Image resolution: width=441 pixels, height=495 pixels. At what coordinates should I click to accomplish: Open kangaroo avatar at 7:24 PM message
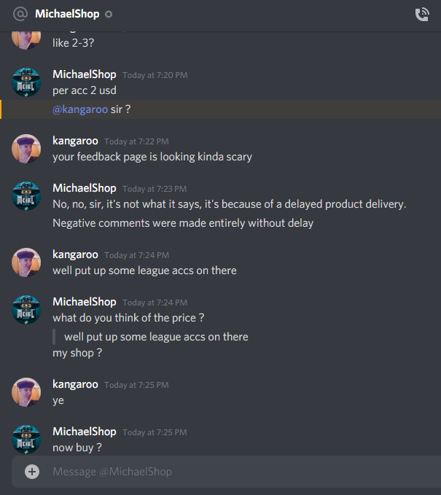click(26, 262)
